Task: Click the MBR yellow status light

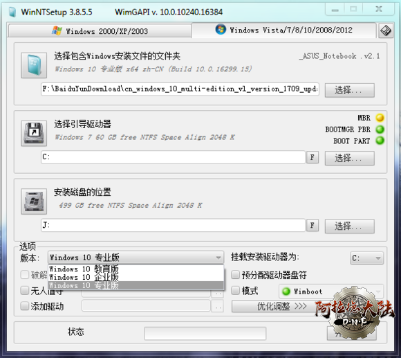Action: click(380, 118)
